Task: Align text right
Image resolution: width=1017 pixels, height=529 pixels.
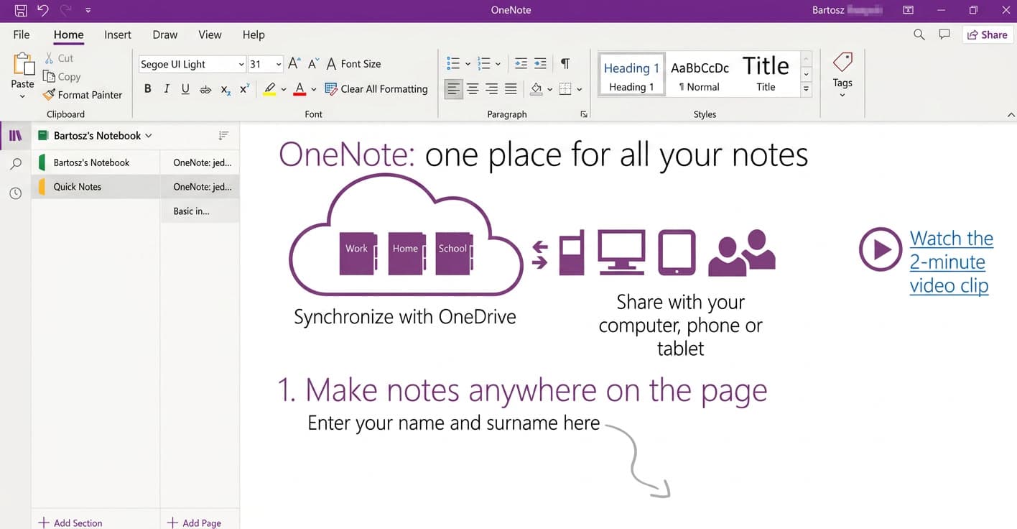Action: [x=492, y=89]
